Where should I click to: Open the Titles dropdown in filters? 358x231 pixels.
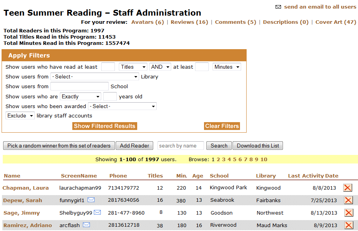coord(133,67)
